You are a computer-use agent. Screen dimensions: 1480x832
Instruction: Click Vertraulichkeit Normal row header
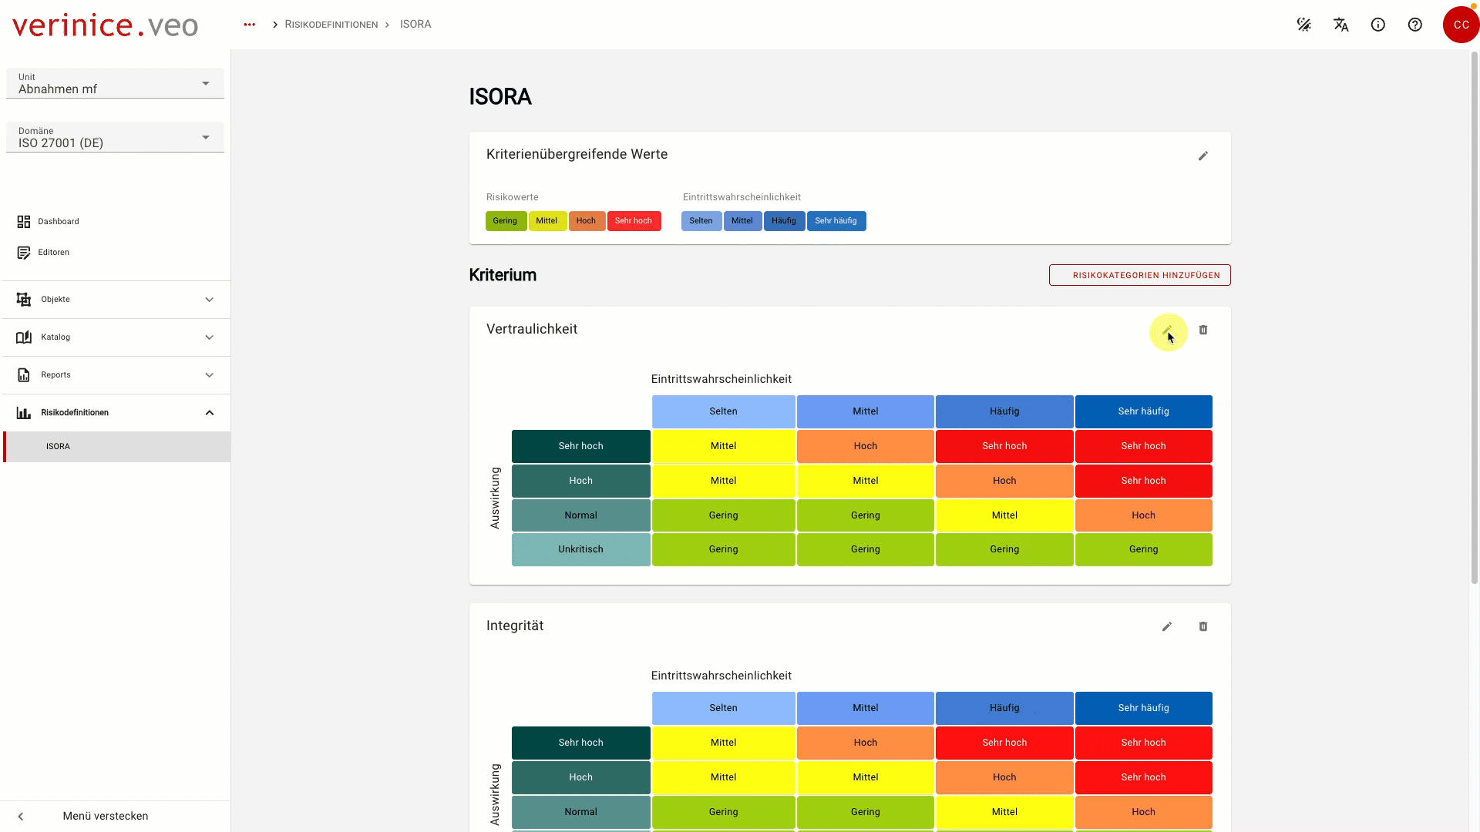tap(581, 515)
